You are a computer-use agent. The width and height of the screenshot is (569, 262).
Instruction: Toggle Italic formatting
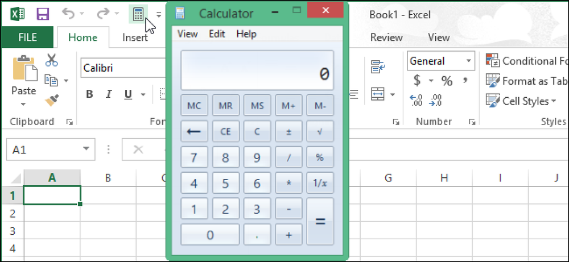pyautogui.click(x=109, y=94)
